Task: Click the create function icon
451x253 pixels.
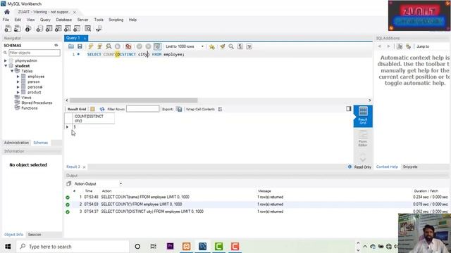Action: (x=77, y=28)
